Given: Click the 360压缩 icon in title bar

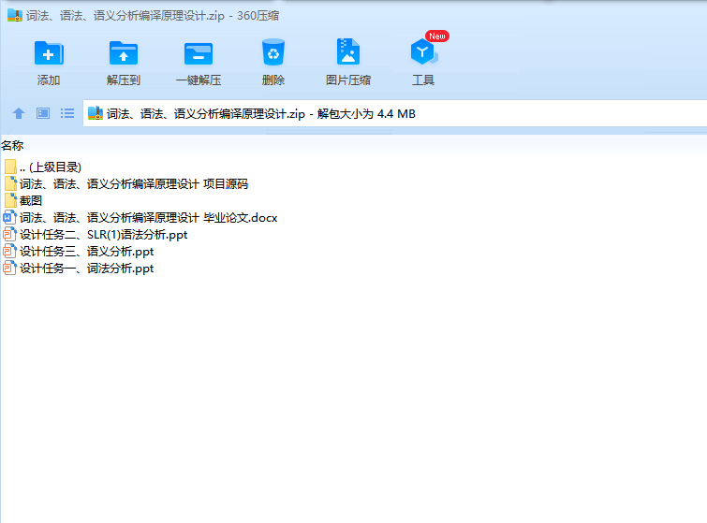Looking at the screenshot, I should pyautogui.click(x=15, y=15).
